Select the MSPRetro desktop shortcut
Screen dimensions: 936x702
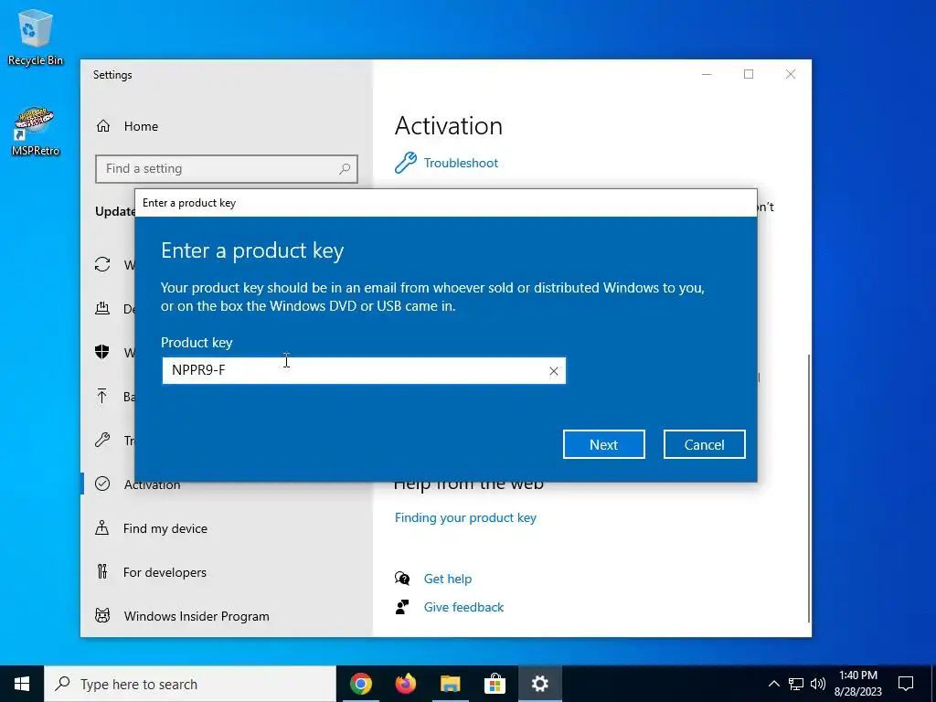pyautogui.click(x=36, y=132)
